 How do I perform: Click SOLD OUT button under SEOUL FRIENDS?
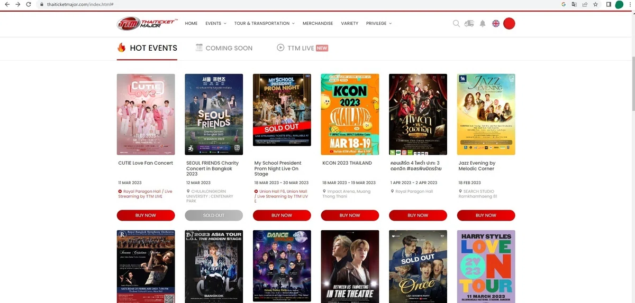click(x=214, y=215)
